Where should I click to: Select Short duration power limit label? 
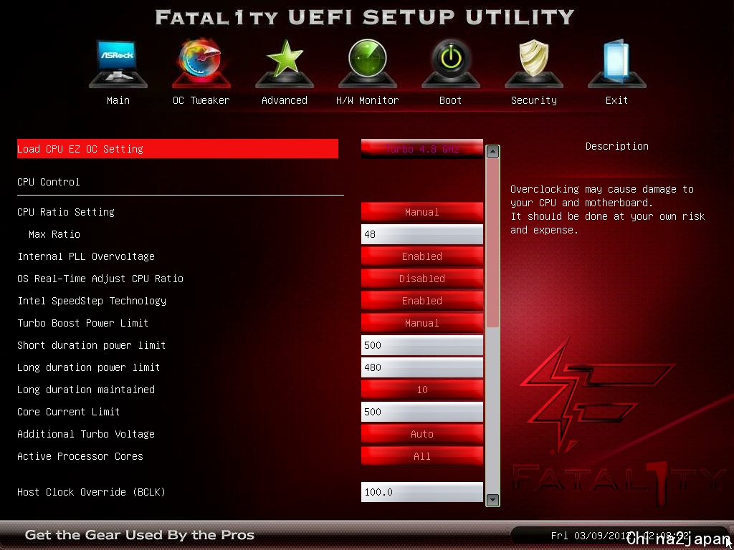(92, 345)
